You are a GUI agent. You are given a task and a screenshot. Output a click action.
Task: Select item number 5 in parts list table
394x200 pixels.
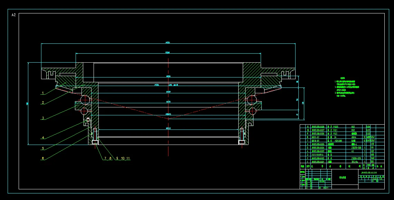(x=308, y=148)
